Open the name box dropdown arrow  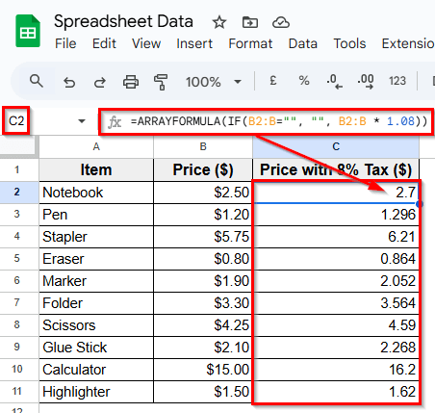[x=82, y=121]
